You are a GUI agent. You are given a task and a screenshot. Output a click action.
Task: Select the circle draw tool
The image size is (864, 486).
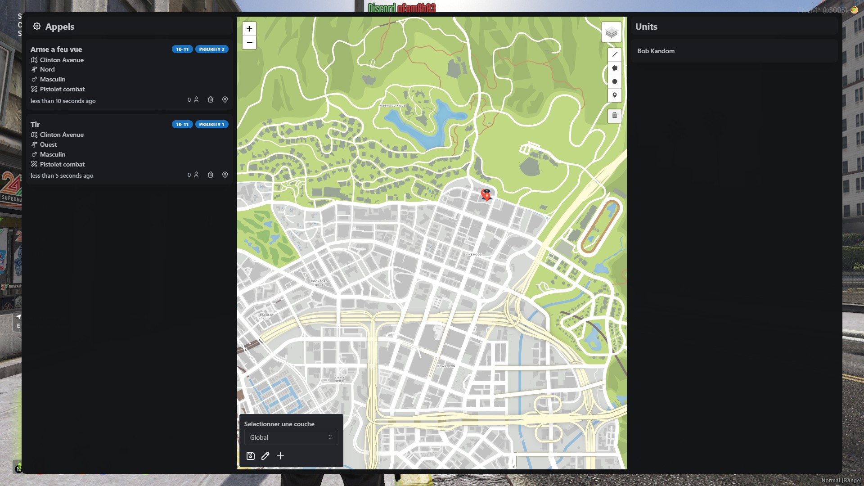click(x=615, y=82)
